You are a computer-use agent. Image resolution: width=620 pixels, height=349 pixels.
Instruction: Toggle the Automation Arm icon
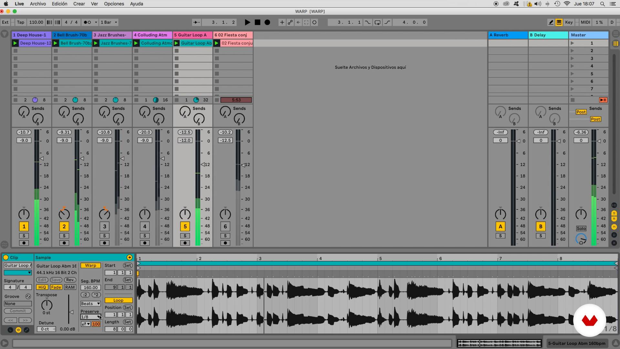click(x=290, y=22)
